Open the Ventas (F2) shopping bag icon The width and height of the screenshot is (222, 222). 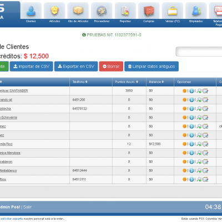(x=173, y=11)
